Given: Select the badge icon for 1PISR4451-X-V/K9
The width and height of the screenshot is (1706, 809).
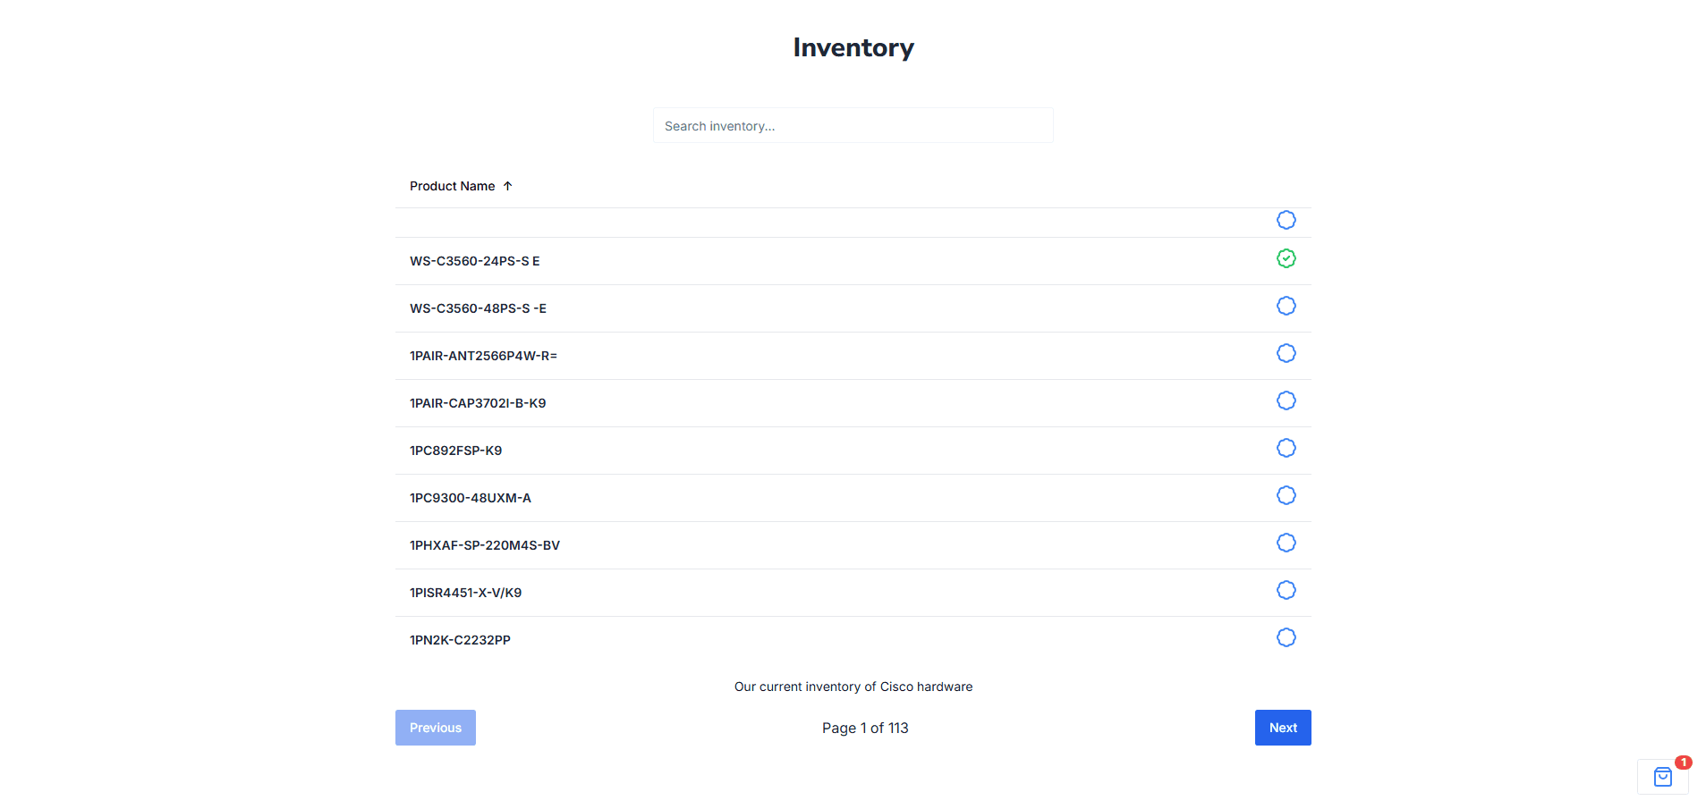Looking at the screenshot, I should tap(1286, 590).
